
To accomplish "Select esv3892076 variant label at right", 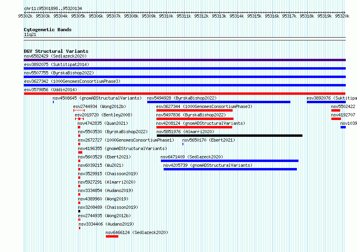I will coord(332,98).
